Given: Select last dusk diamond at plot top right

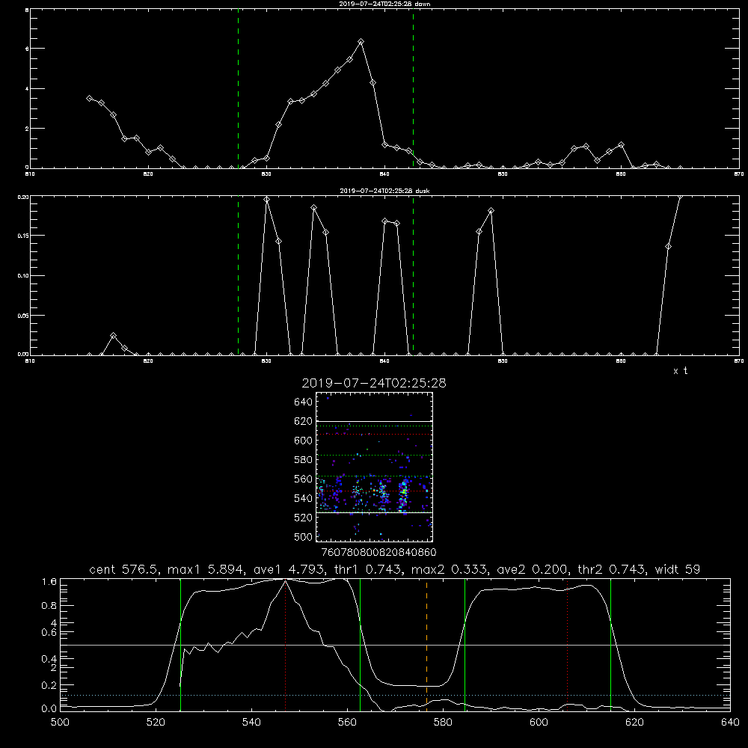Looking at the screenshot, I should click(680, 197).
